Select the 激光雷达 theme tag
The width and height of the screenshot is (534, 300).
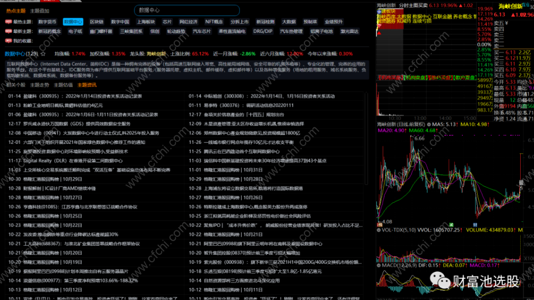click(x=350, y=31)
